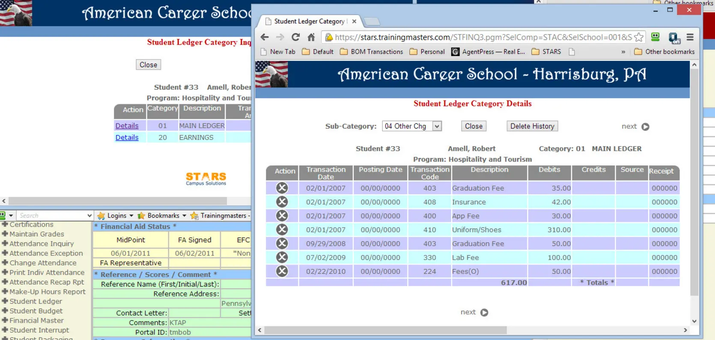This screenshot has width=715, height=340.
Task: Click the popup horizontal scrollbar
Action: tap(385, 330)
